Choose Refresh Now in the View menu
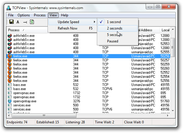This screenshot has width=183, height=133. [x=73, y=28]
